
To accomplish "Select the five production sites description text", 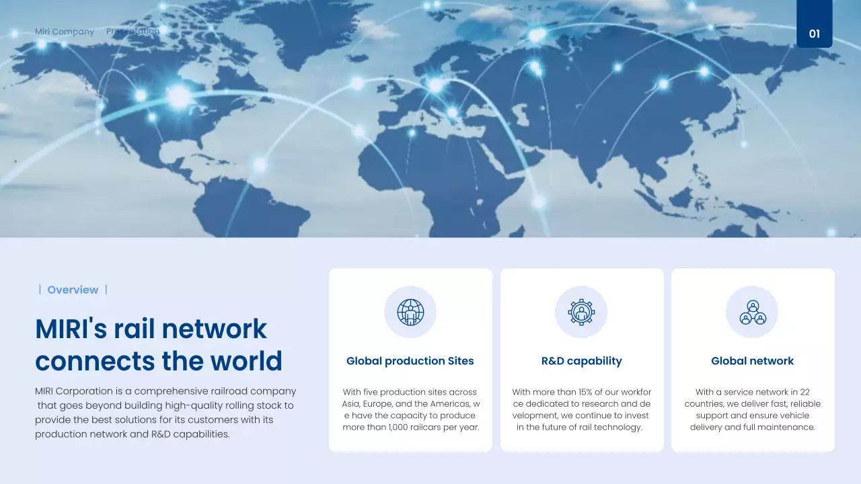I will 410,409.
